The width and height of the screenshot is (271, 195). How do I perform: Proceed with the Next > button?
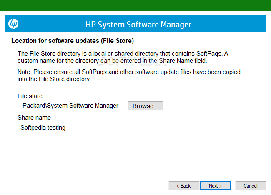tap(216, 186)
